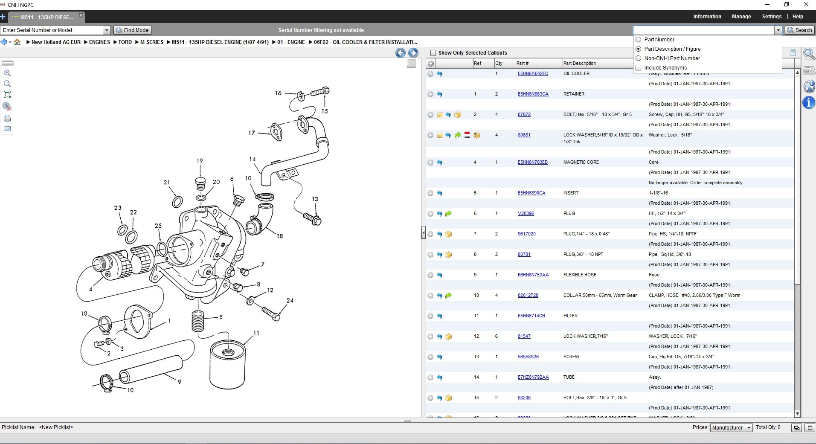Select Non-CNHI Part Number option

[639, 58]
